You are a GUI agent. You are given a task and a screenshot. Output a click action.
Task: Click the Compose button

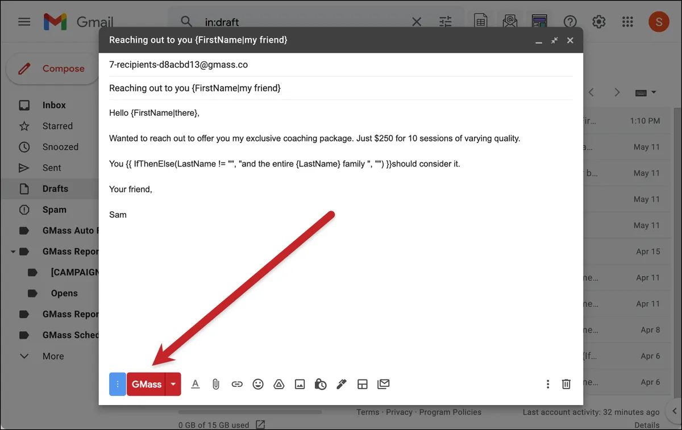click(x=52, y=69)
